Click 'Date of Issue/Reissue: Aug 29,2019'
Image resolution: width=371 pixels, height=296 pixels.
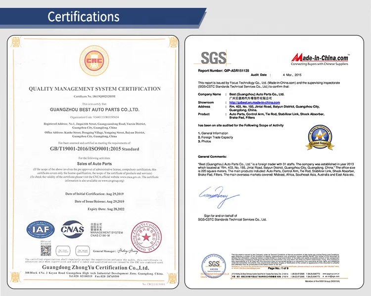99,201
